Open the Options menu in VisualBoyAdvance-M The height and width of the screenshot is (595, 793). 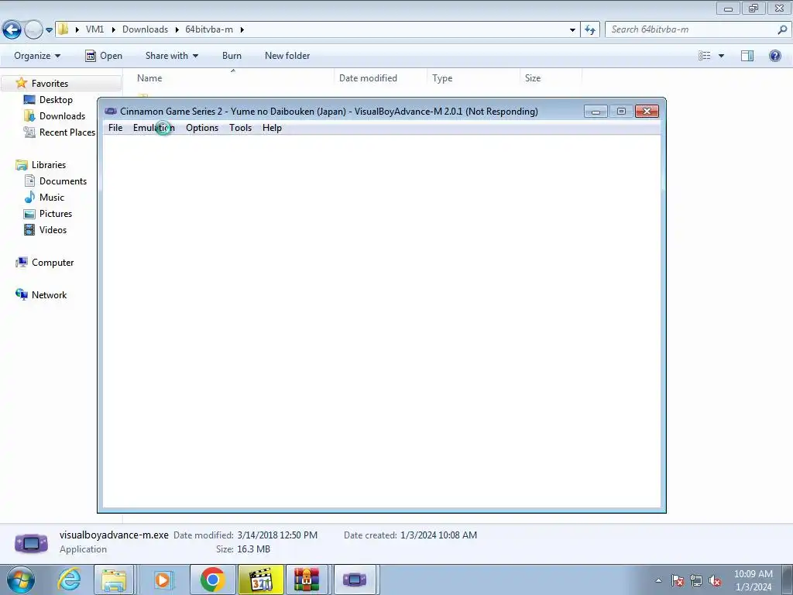click(202, 128)
